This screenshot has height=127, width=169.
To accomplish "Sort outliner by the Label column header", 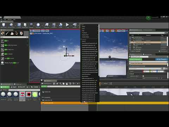I will point(132,35).
